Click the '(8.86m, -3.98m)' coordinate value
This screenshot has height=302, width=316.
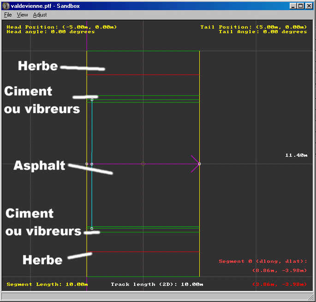279,270
